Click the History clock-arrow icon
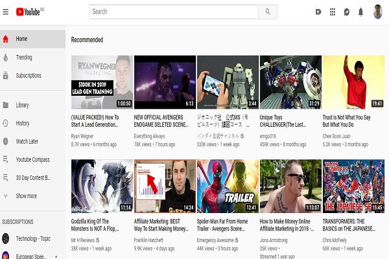The image size is (389, 259). coord(5,123)
